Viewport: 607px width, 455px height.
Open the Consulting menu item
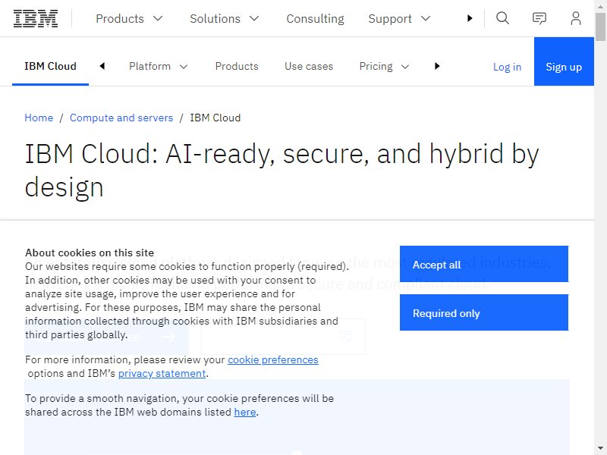point(315,18)
